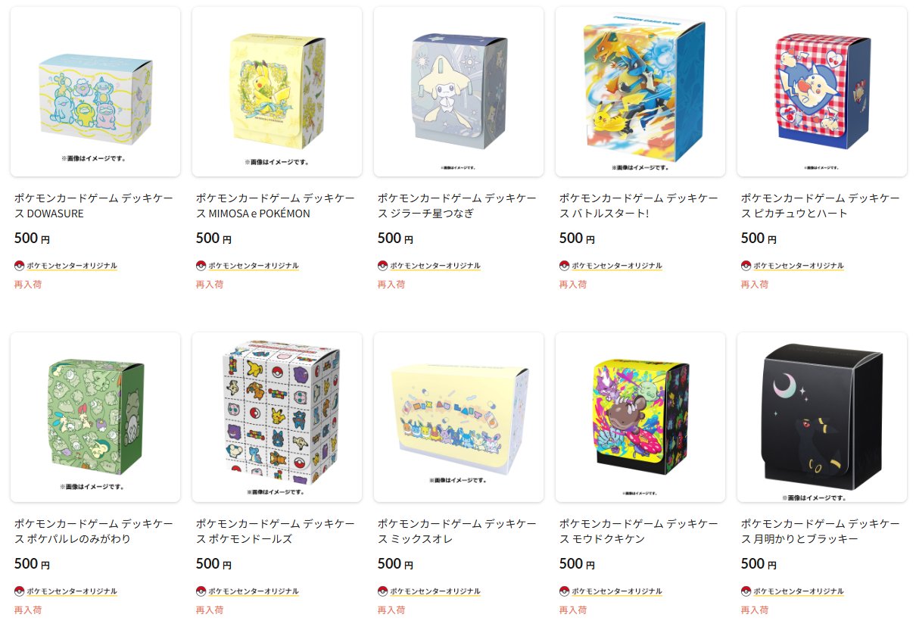Click the Poké Ball icon under ミックスオレ
916x633 pixels.
tap(382, 591)
